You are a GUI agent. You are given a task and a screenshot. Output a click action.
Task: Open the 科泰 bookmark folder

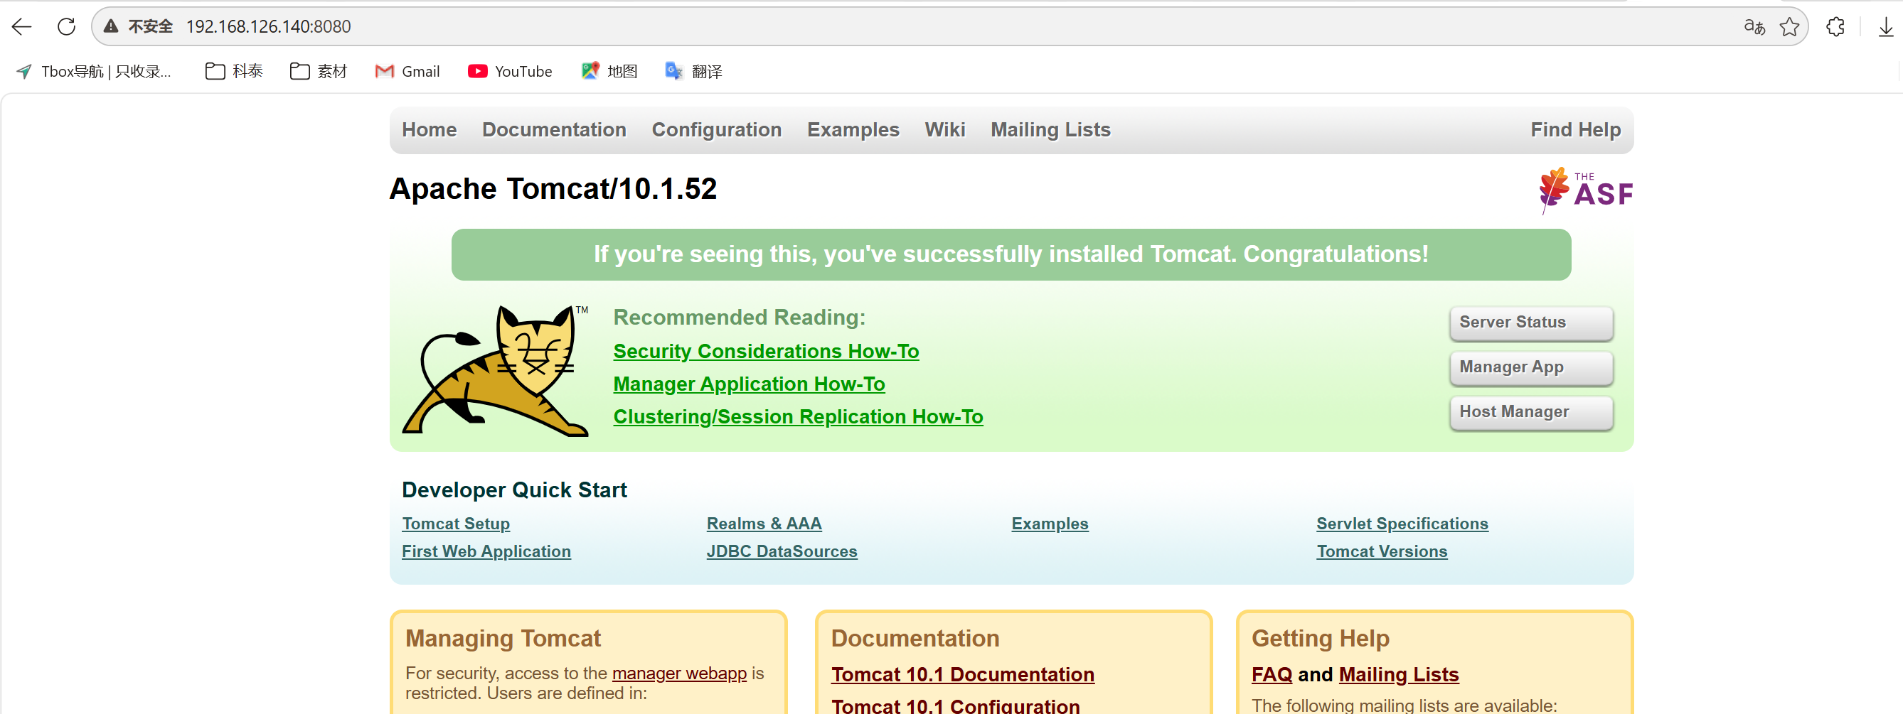click(234, 71)
